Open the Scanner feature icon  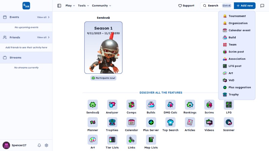229,122
